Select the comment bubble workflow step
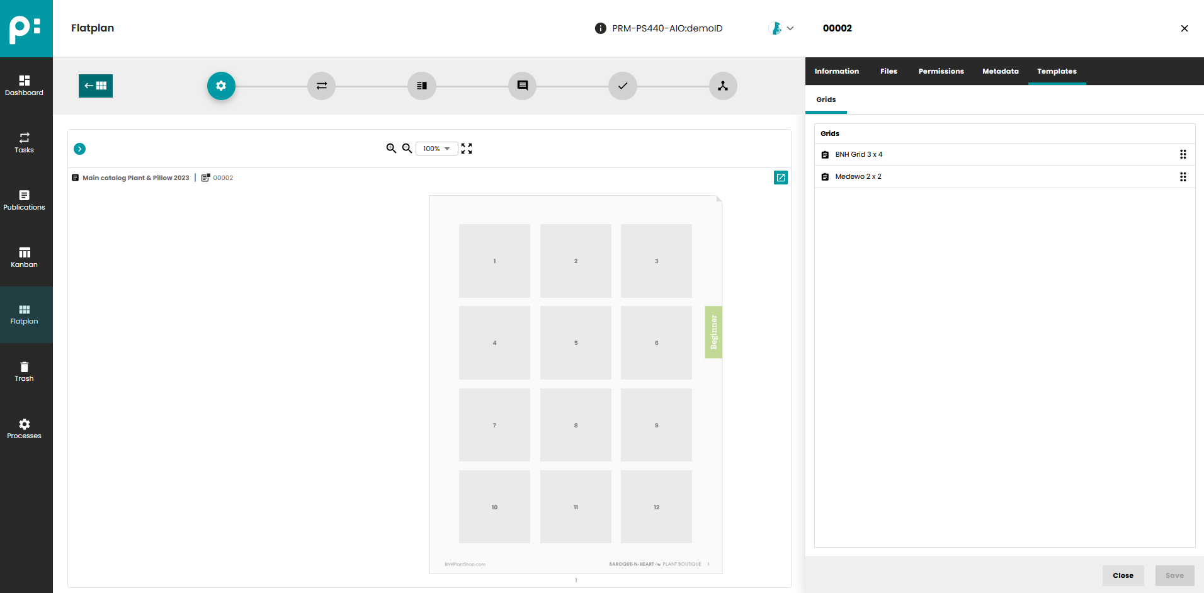Image resolution: width=1204 pixels, height=593 pixels. click(x=522, y=86)
